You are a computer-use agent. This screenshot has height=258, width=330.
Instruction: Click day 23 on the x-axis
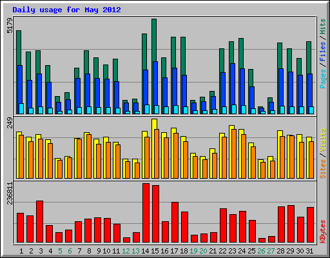point(232,251)
